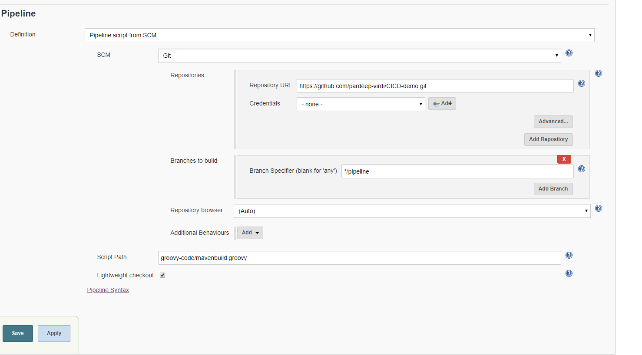
Task: Click the Save button
Action: point(17,333)
